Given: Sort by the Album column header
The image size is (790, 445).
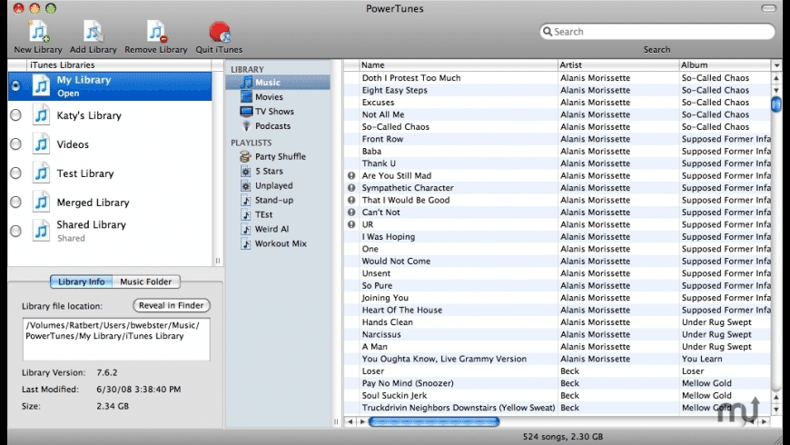Looking at the screenshot, I should (725, 65).
